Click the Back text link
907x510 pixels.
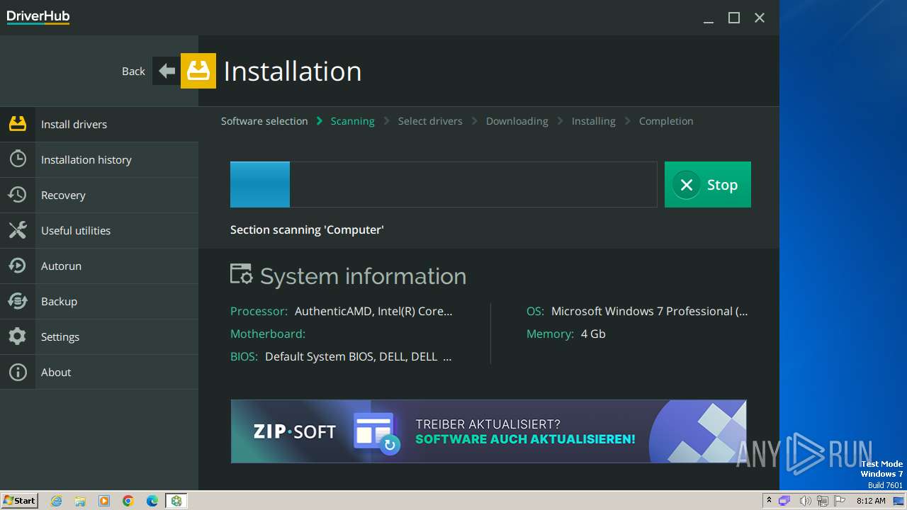pos(133,71)
